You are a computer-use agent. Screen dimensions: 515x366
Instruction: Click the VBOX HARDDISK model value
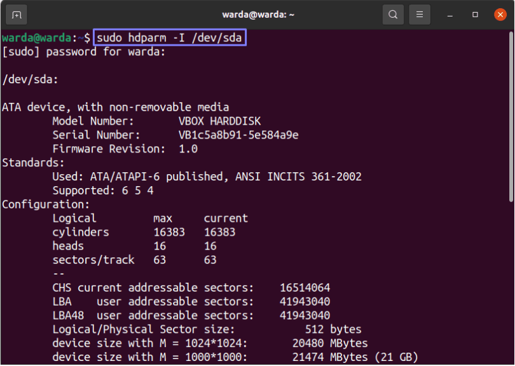coord(220,121)
